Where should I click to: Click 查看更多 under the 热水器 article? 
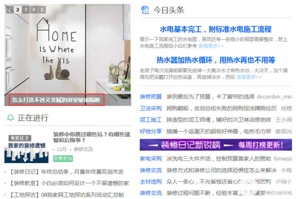[249, 77]
